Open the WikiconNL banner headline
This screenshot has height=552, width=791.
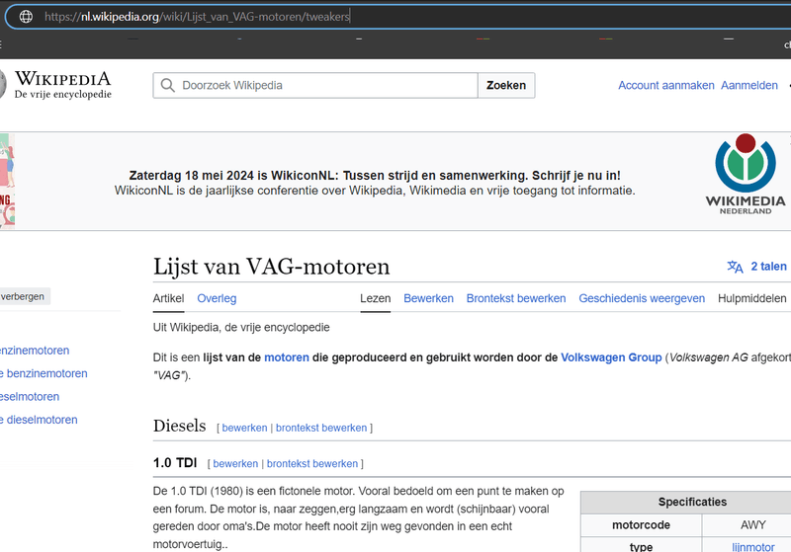pos(375,175)
